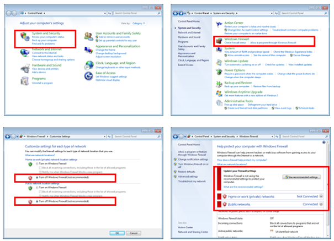Viewport: 334px width, 241px height.
Task: Toggle Notify me checkbox under private network settings
Action: 40,172
